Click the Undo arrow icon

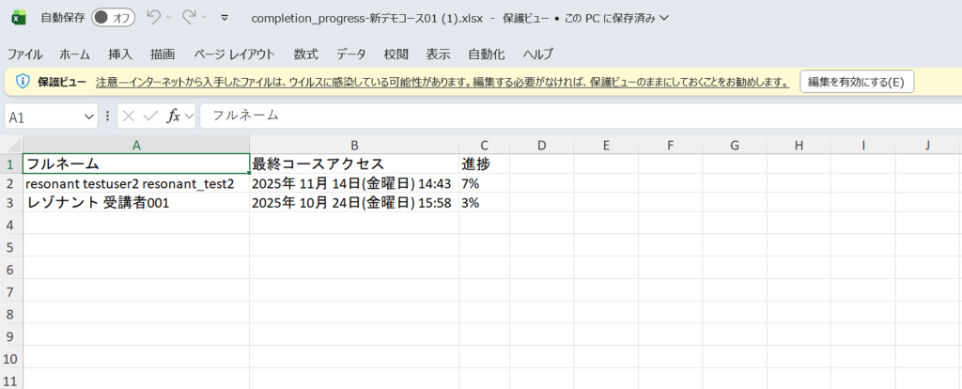[x=154, y=18]
